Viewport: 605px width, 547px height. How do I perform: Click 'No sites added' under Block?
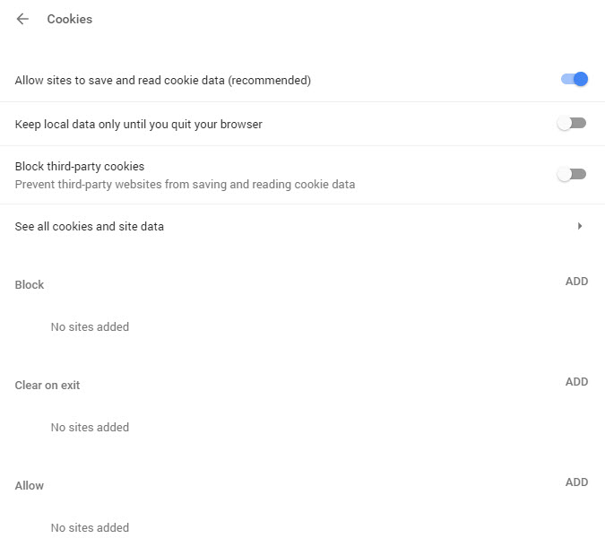pos(90,327)
